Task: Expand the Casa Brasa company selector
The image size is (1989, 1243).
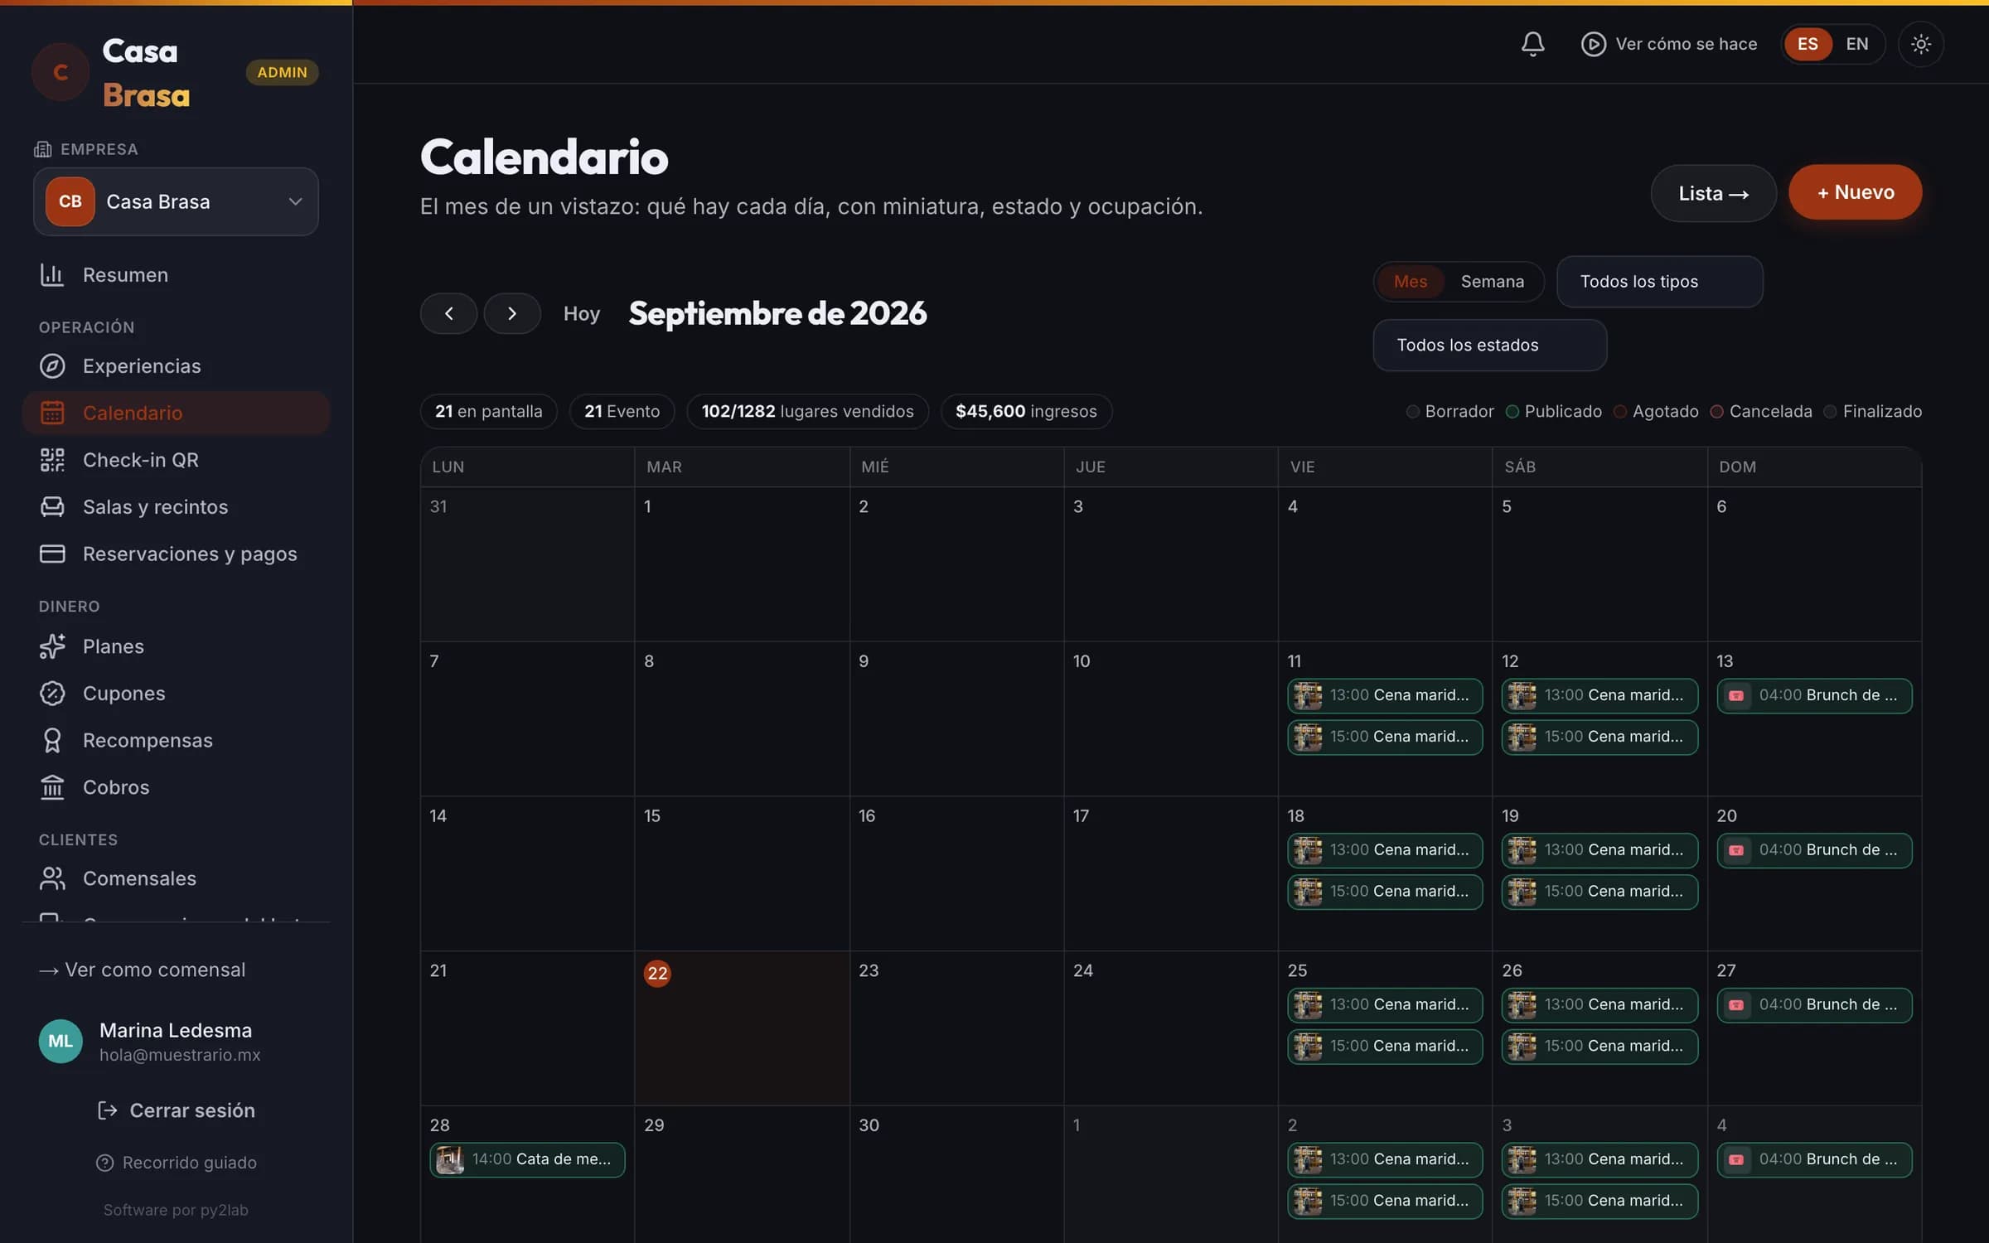Action: [176, 201]
